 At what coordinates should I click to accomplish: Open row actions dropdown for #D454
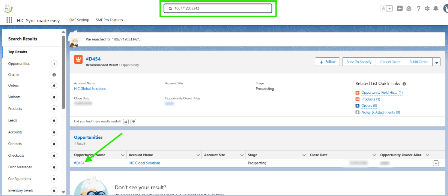(436, 163)
